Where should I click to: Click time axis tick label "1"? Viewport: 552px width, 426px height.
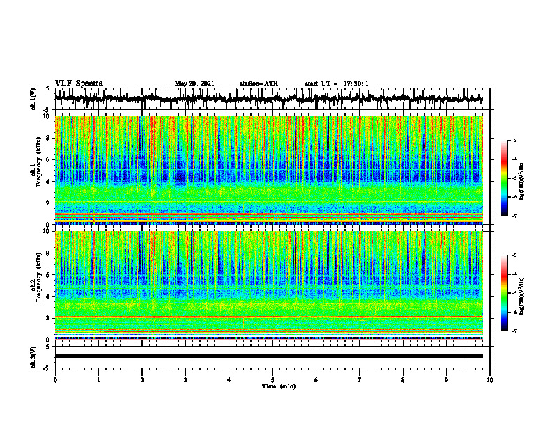point(98,380)
